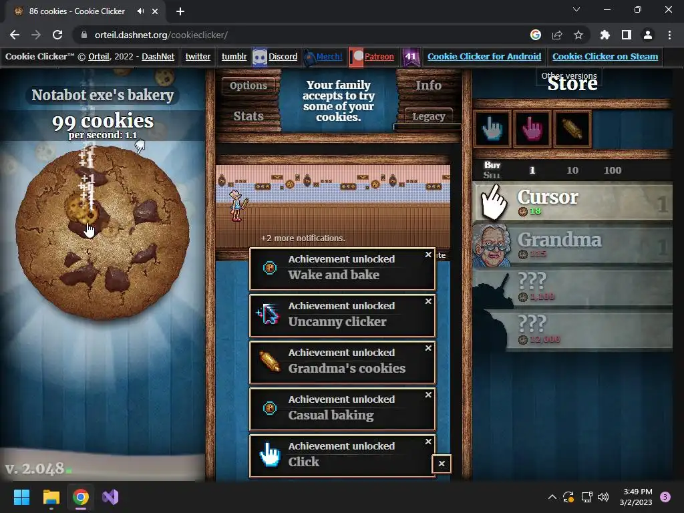The height and width of the screenshot is (513, 684).
Task: Open File Explorer from the taskbar
Action: 51,497
